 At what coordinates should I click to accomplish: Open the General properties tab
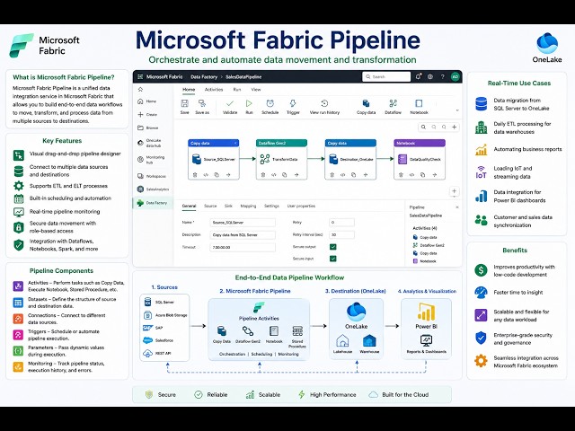(x=190, y=206)
